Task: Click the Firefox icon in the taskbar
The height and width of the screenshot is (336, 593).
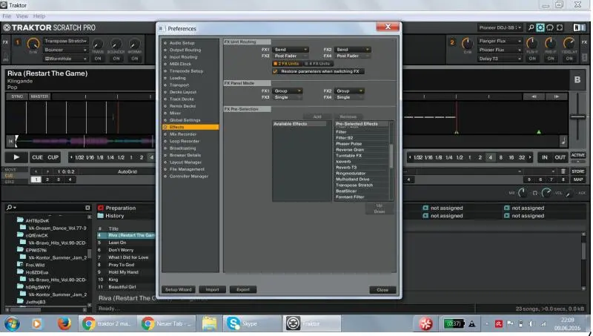Action: [x=62, y=323]
